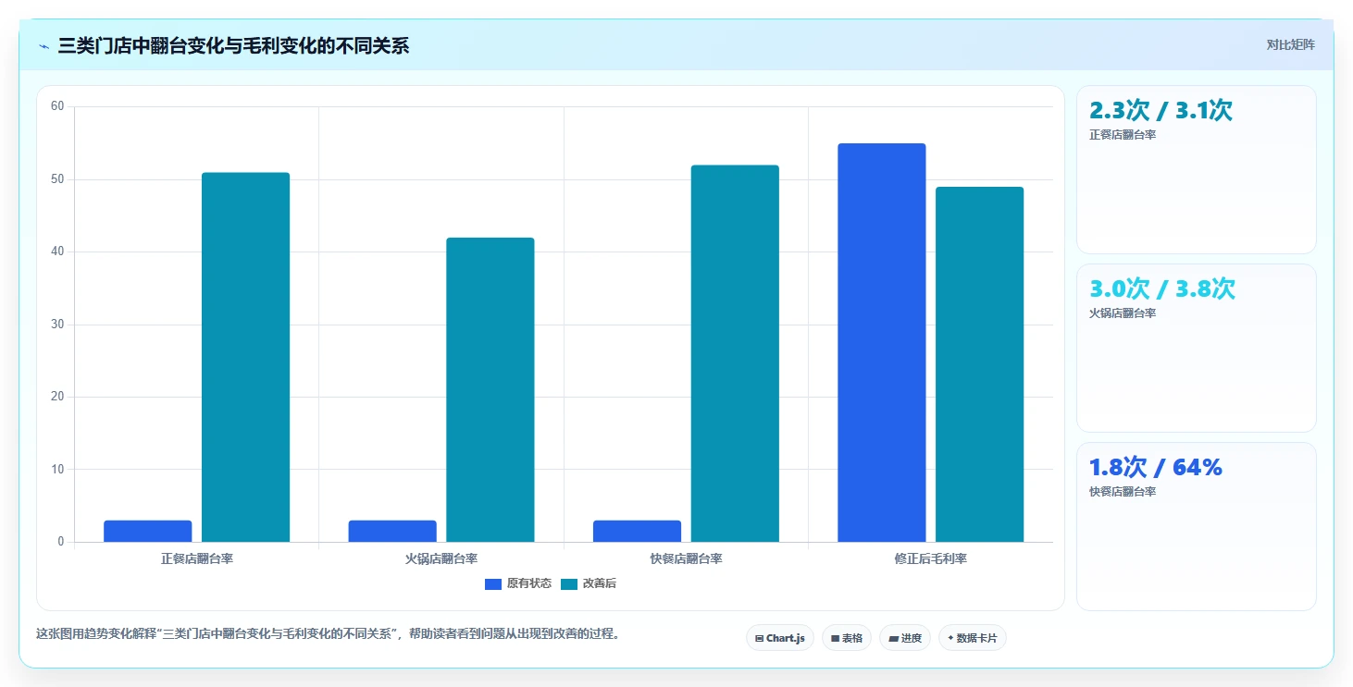This screenshot has height=687, width=1353.
Task: Click the blue 原有状态 bar for 修正后毛利率
Action: pyautogui.click(x=882, y=342)
